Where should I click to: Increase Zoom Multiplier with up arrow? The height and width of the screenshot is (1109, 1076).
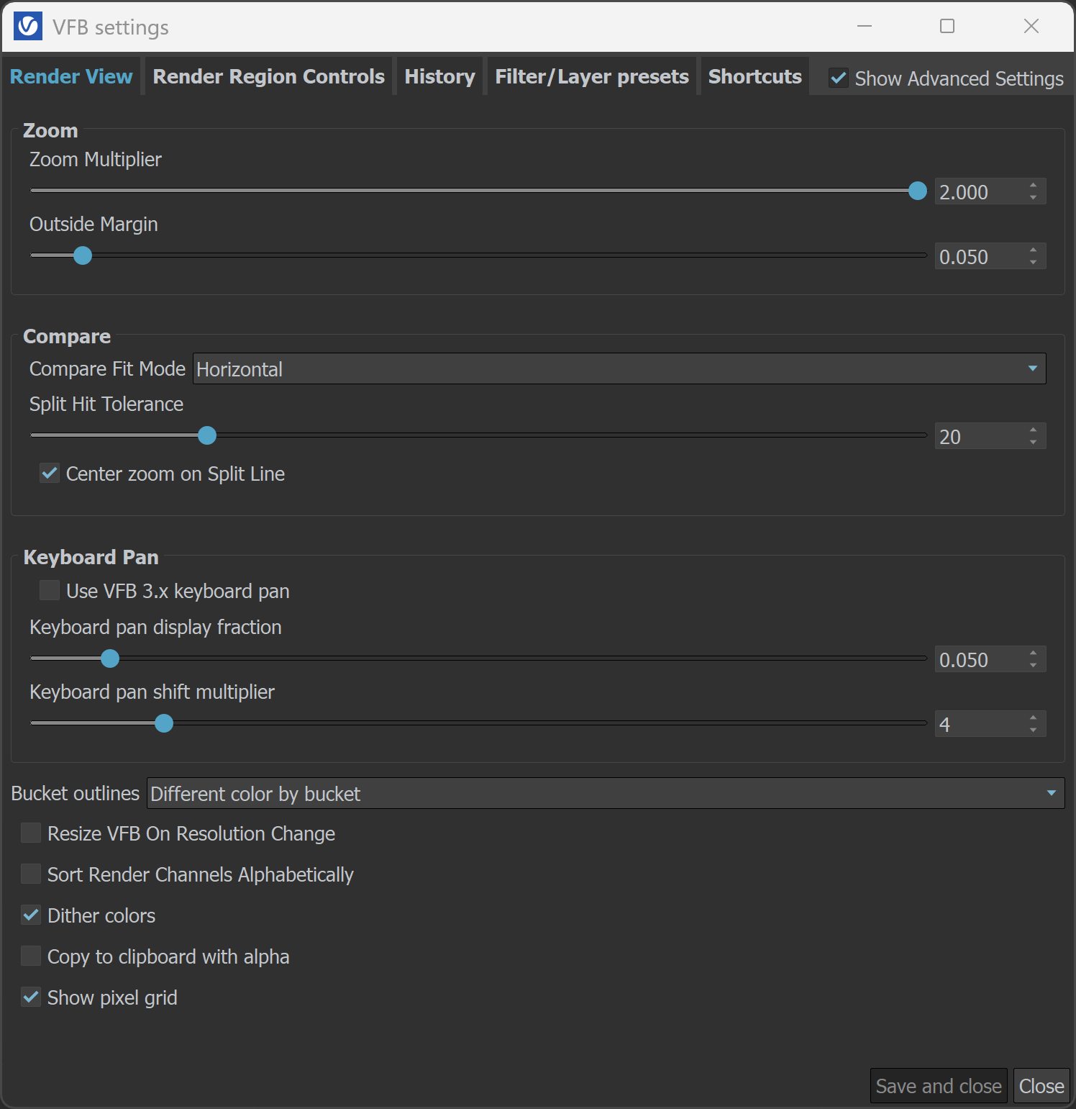1033,185
